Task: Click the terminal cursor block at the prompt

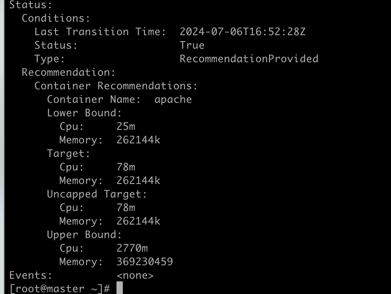Action: click(x=120, y=288)
